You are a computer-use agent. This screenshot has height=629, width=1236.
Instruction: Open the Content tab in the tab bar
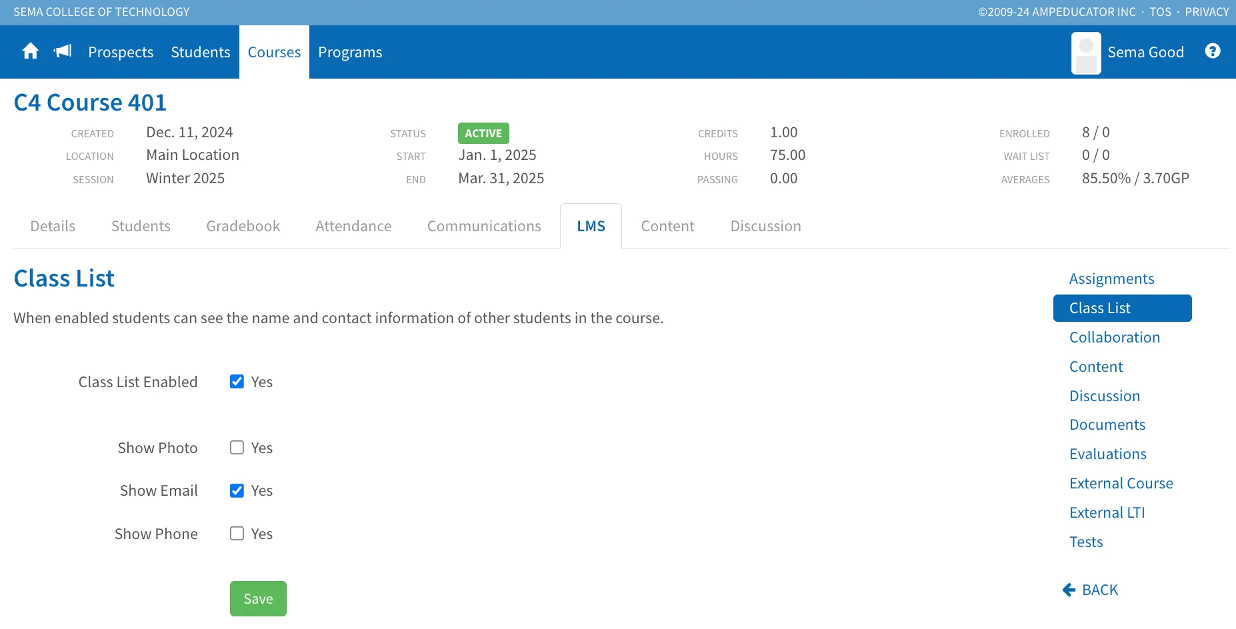[x=668, y=226]
